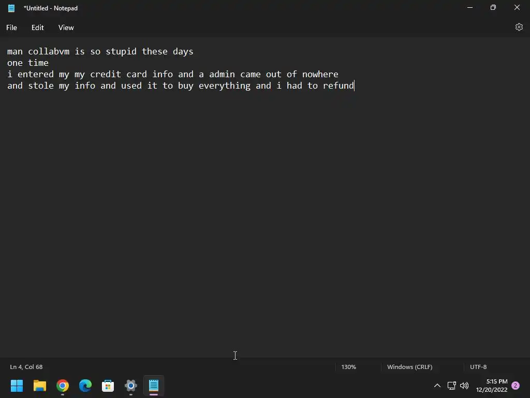Click the word everything in fourth line
This screenshot has width=530, height=398.
click(225, 86)
